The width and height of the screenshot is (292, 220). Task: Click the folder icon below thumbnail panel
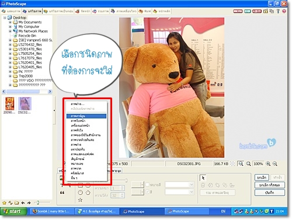[16, 203]
